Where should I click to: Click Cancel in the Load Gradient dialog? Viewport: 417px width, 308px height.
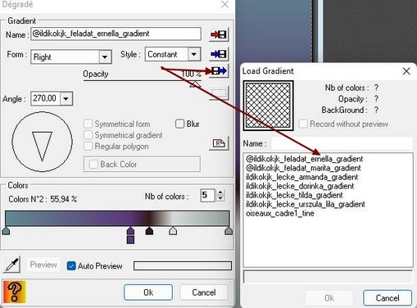[x=388, y=298]
